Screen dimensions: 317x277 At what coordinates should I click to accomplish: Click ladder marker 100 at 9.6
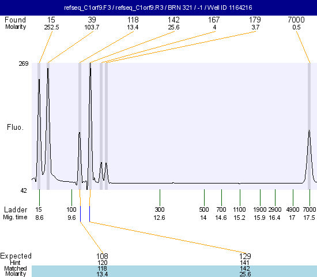71,214
